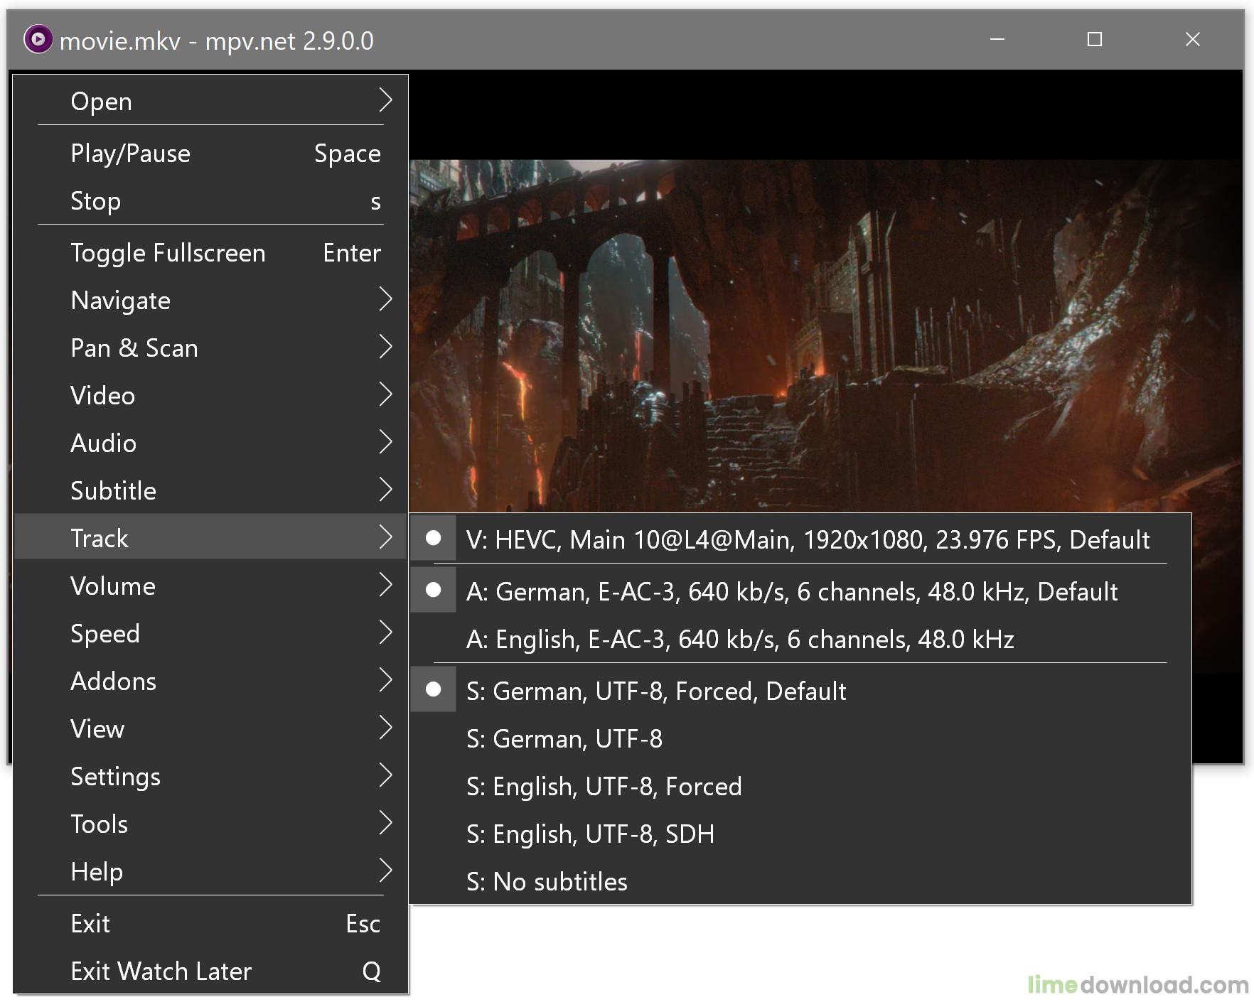
Task: Click Exit Watch Later
Action: click(x=210, y=971)
